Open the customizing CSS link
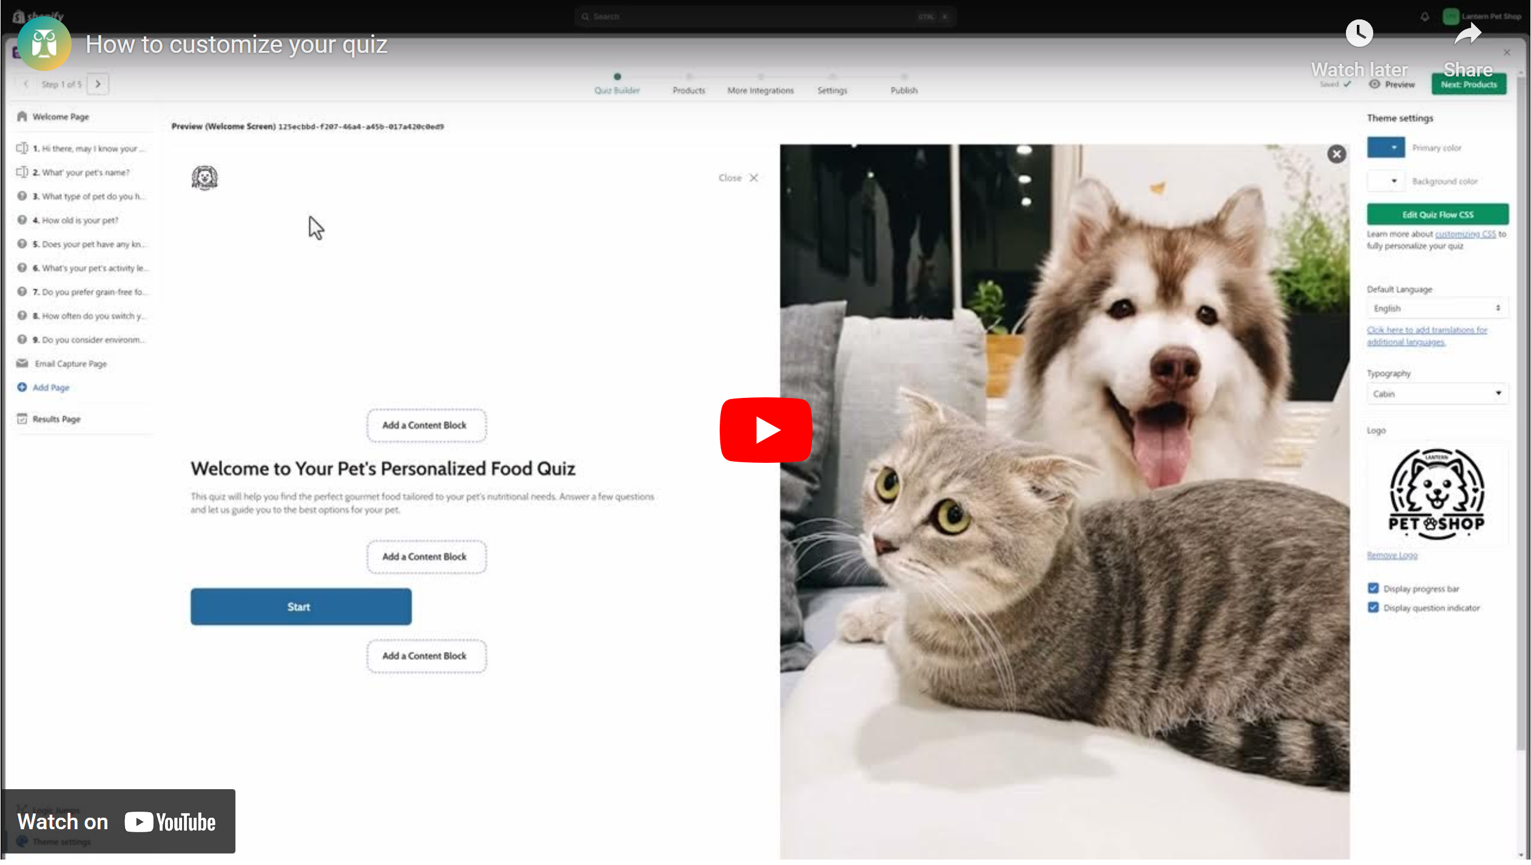The width and height of the screenshot is (1531, 865). pyautogui.click(x=1465, y=234)
